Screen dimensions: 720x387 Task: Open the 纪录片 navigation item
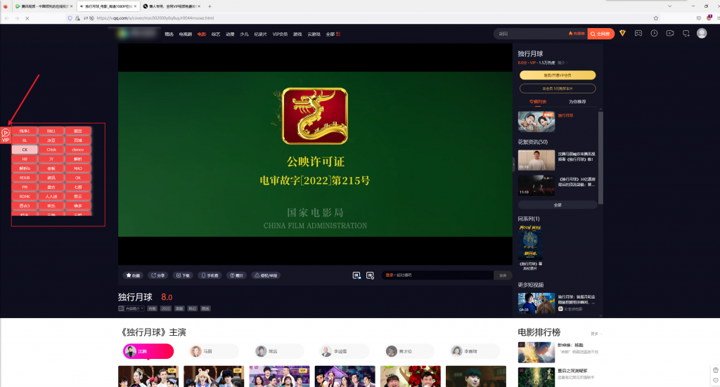tap(260, 34)
